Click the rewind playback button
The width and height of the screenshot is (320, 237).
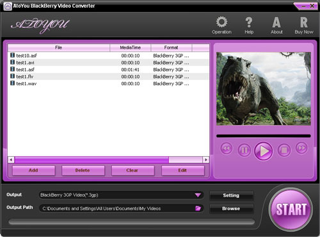pyautogui.click(x=227, y=149)
